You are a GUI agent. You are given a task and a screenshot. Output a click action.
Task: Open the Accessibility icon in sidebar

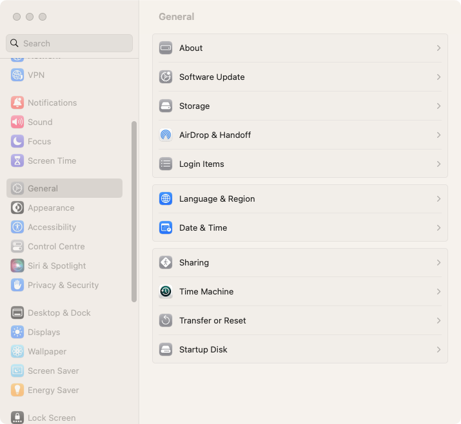pos(17,227)
